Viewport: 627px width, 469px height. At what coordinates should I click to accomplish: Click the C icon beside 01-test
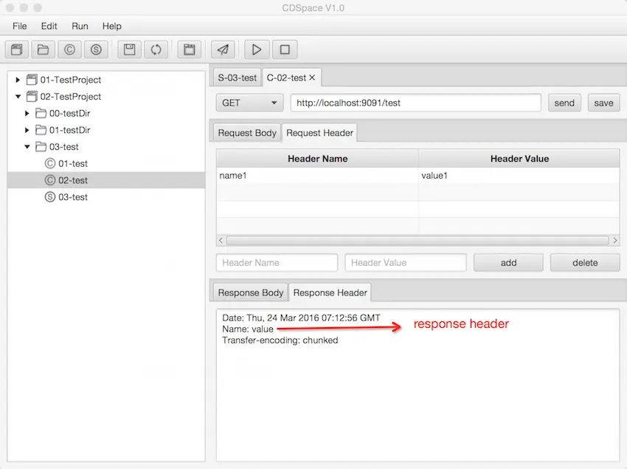pos(50,163)
